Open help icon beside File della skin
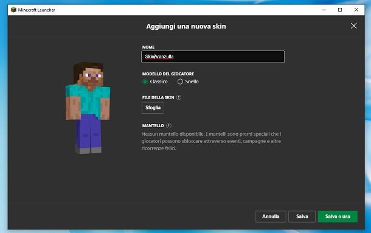Image resolution: width=371 pixels, height=233 pixels. [179, 97]
